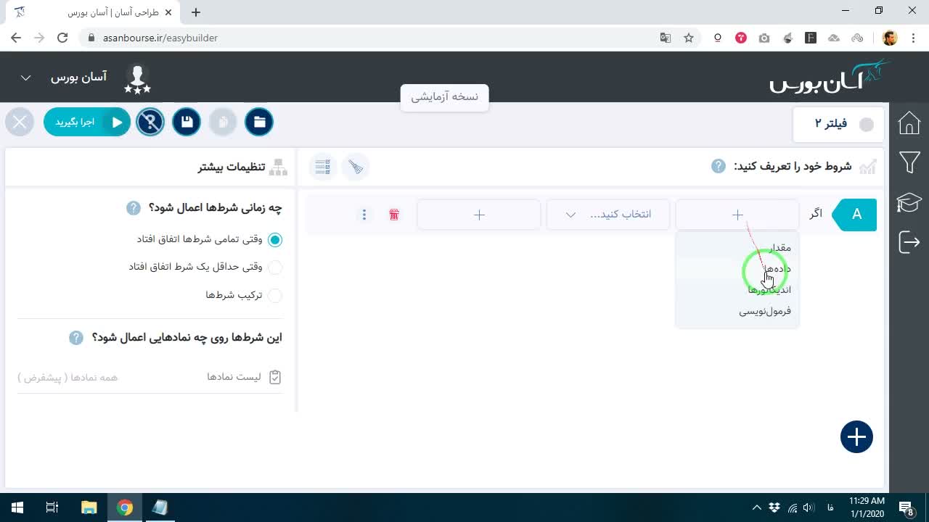
Task: Click the Google Translate icon in address bar
Action: pyautogui.click(x=665, y=38)
